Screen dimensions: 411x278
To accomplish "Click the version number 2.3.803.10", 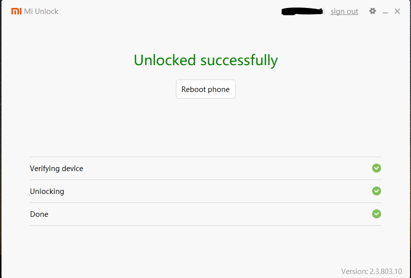I will coord(386,271).
